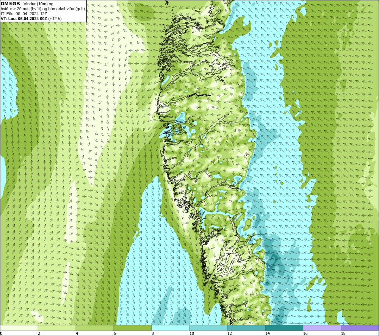Click the 'IT: Fös. 05. 04. 2024 12Z' line
The height and width of the screenshot is (336, 379).
coord(24,14)
